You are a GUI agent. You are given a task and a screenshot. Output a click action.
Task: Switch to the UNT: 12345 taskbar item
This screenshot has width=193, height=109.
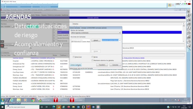pos(61,100)
